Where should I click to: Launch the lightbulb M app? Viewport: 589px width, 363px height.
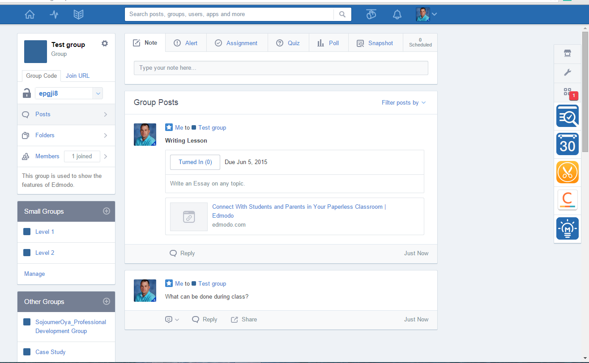click(568, 228)
